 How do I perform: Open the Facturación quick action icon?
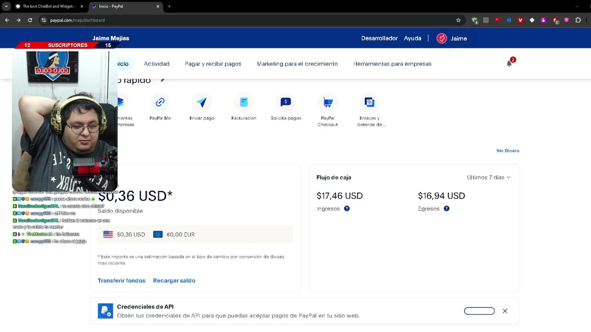pyautogui.click(x=244, y=102)
